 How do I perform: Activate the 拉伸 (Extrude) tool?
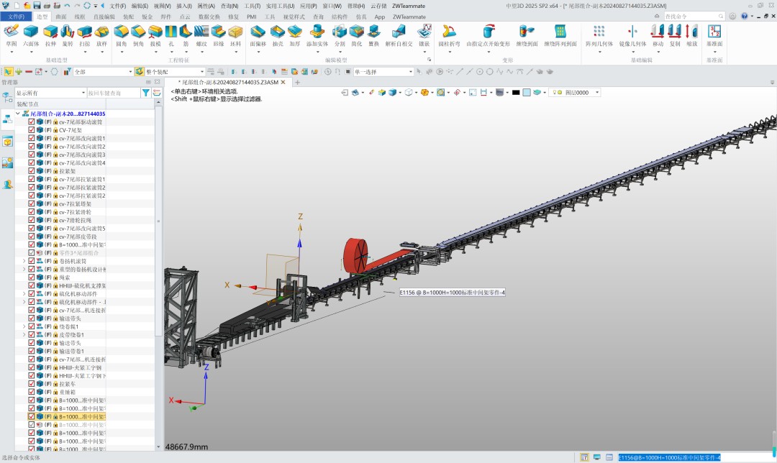[50, 32]
